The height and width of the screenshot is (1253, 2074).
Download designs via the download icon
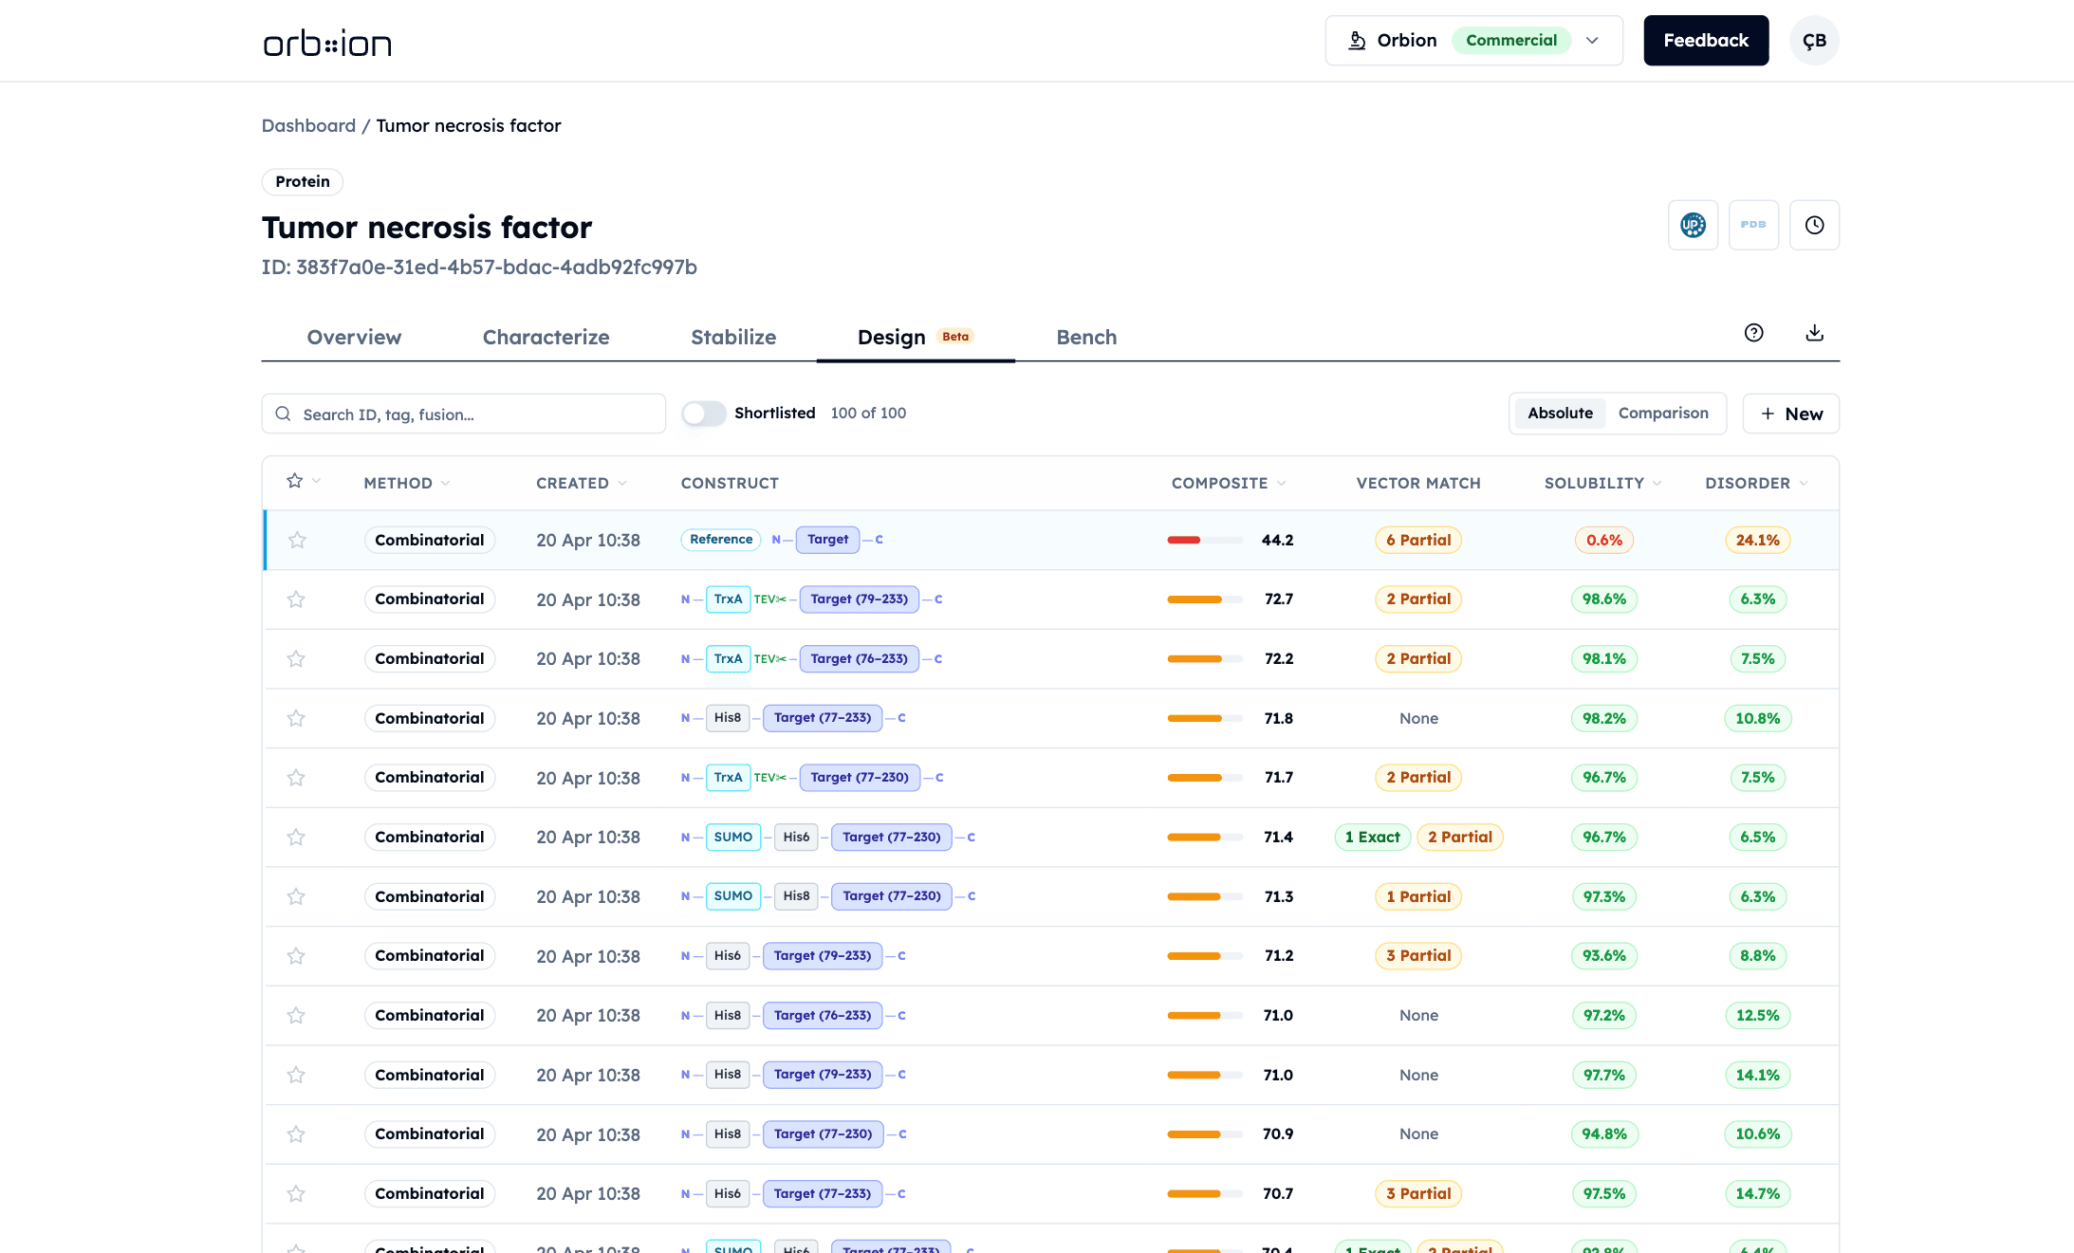click(x=1813, y=333)
